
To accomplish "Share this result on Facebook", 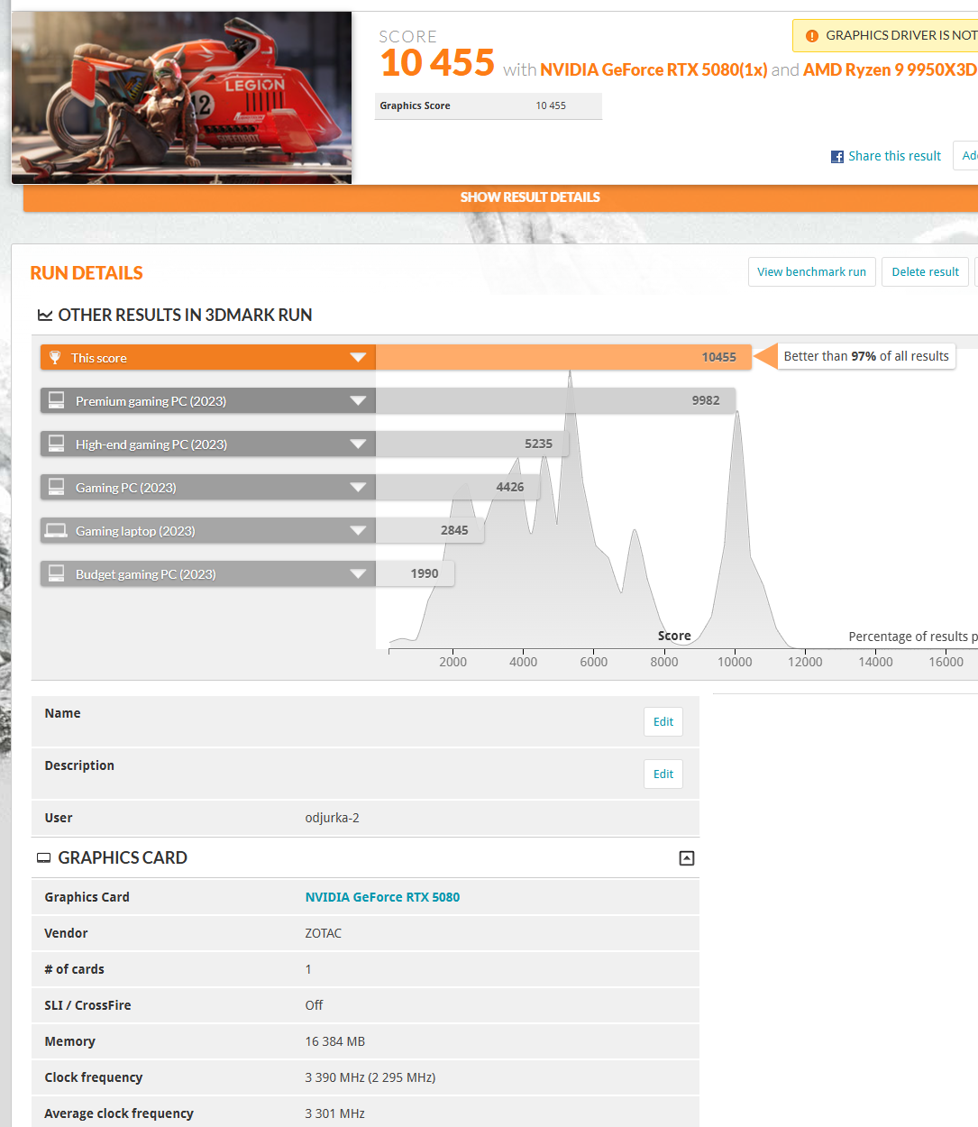I will click(894, 156).
